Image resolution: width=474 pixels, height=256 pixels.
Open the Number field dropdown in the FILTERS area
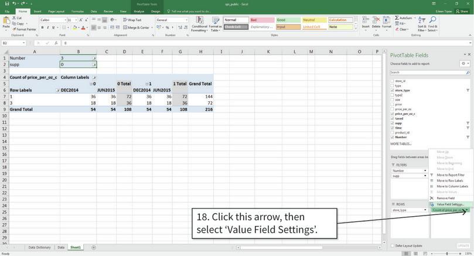425,171
